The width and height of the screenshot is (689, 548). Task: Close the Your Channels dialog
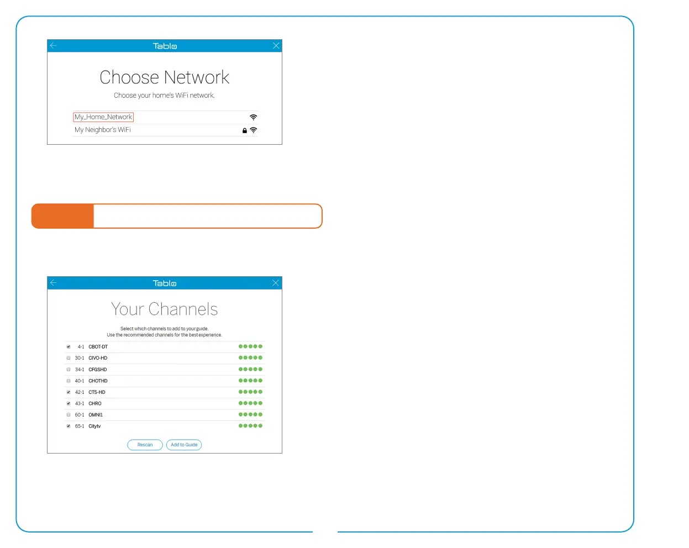(x=276, y=283)
